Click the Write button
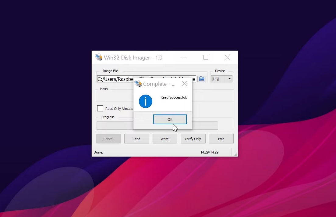Image resolution: width=336 pixels, height=217 pixels. click(x=164, y=139)
